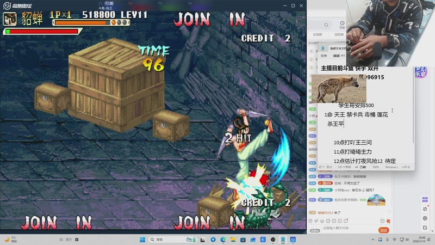Open the Task View taskbar icon
This screenshot has width=435, height=245.
203,240
